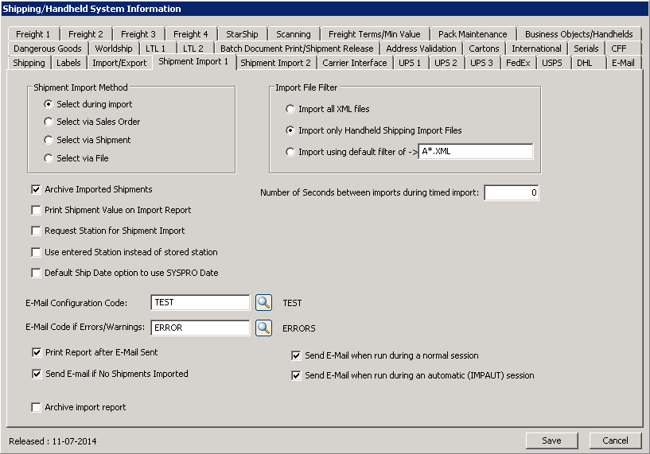Enable Print Shipment Value on Import Report
Image resolution: width=650 pixels, height=454 pixels.
point(37,211)
